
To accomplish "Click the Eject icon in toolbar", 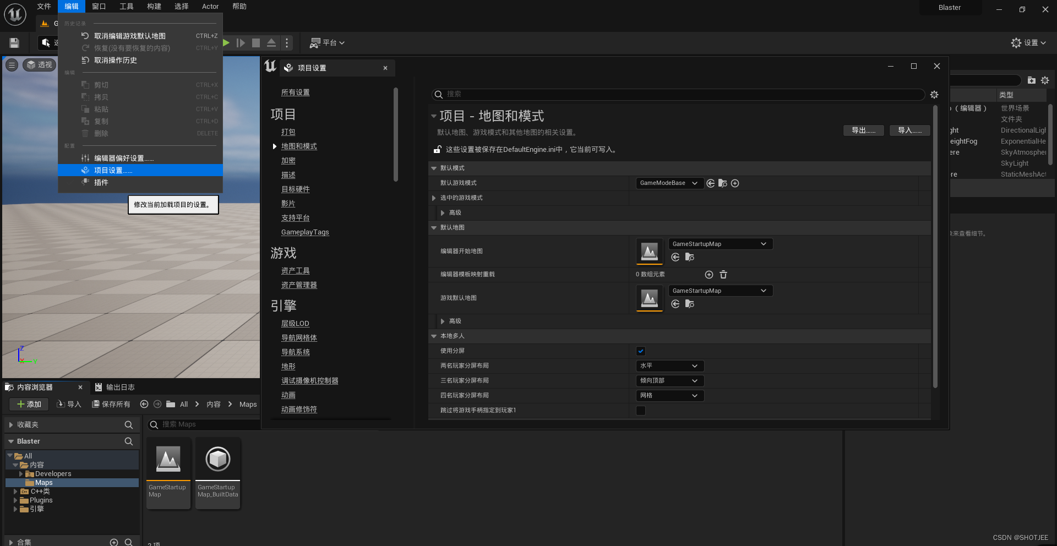I will pos(271,42).
